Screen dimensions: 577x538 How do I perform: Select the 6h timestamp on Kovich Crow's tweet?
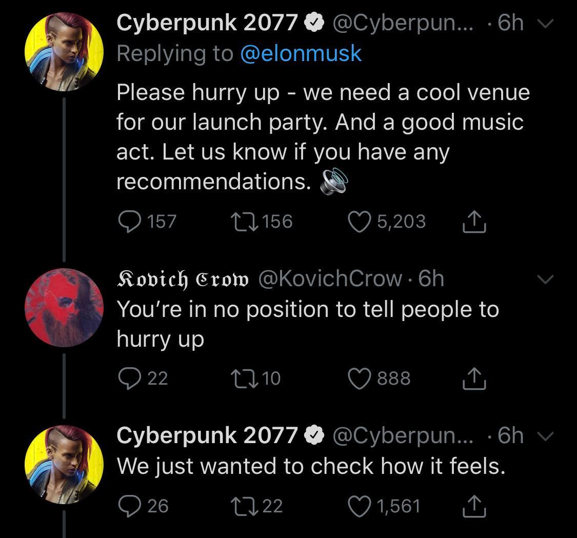click(432, 278)
